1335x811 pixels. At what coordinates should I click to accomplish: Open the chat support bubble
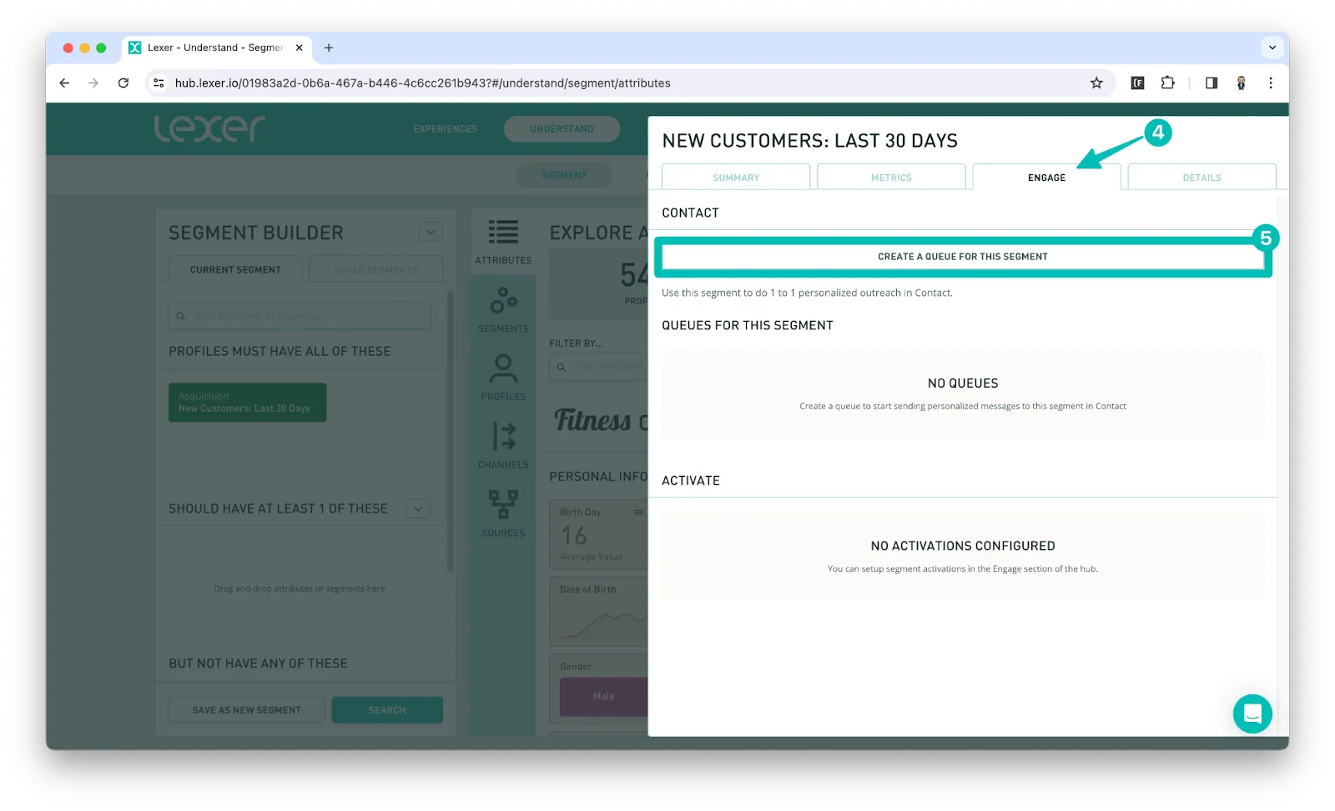(1252, 713)
